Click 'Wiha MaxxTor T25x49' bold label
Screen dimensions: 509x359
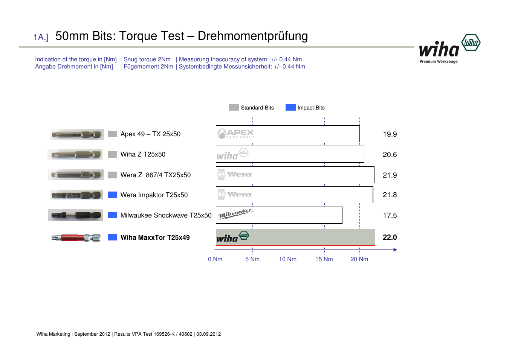click(x=155, y=237)
